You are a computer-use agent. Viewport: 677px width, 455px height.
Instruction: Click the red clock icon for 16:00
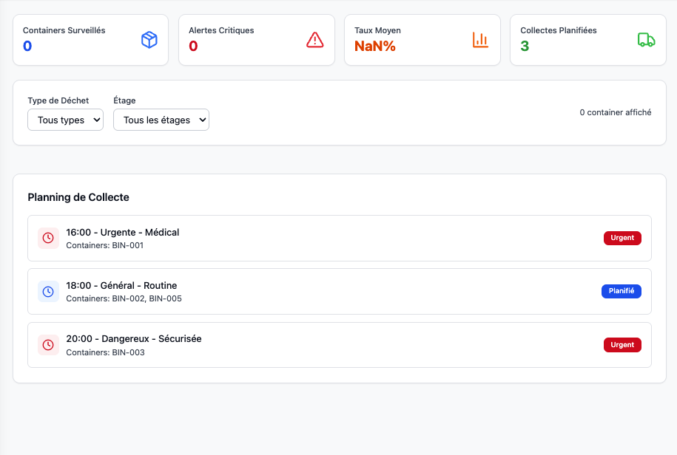pos(48,238)
